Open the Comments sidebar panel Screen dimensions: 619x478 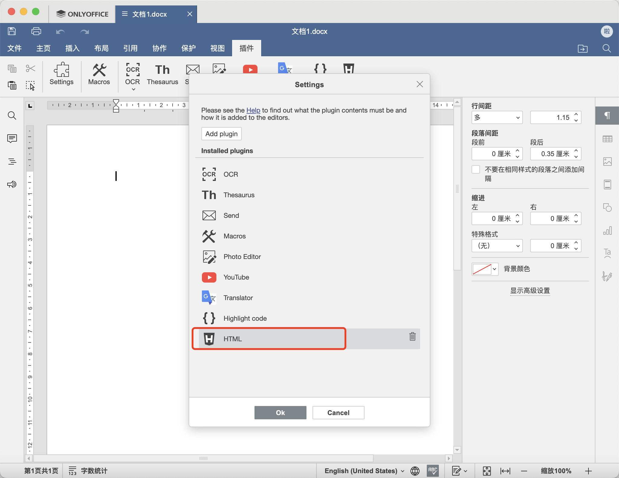[12, 138]
